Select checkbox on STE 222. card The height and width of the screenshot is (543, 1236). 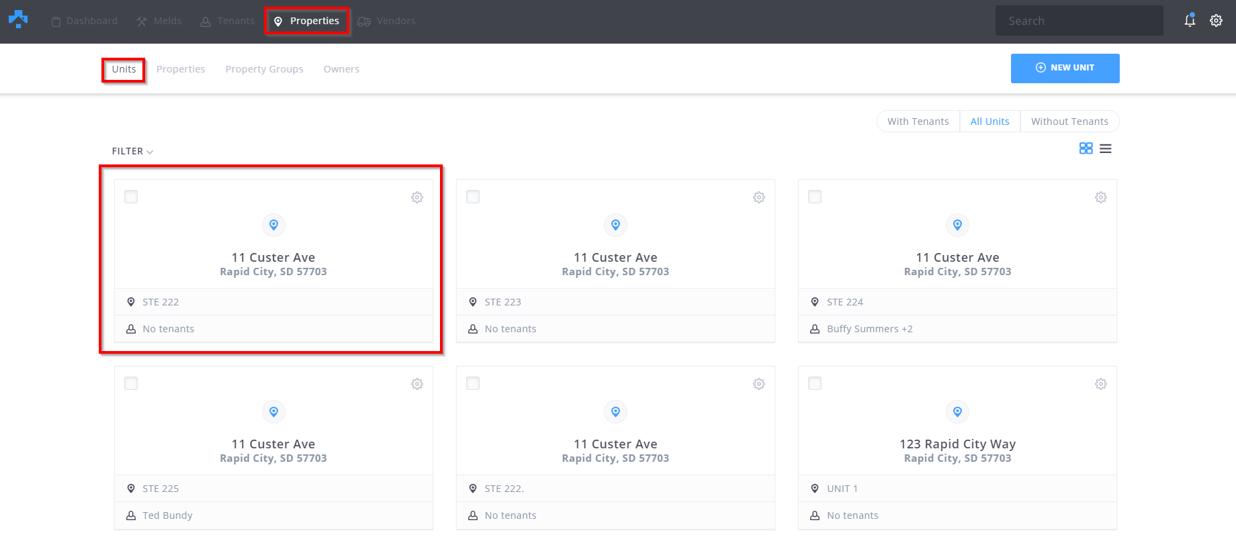473,383
